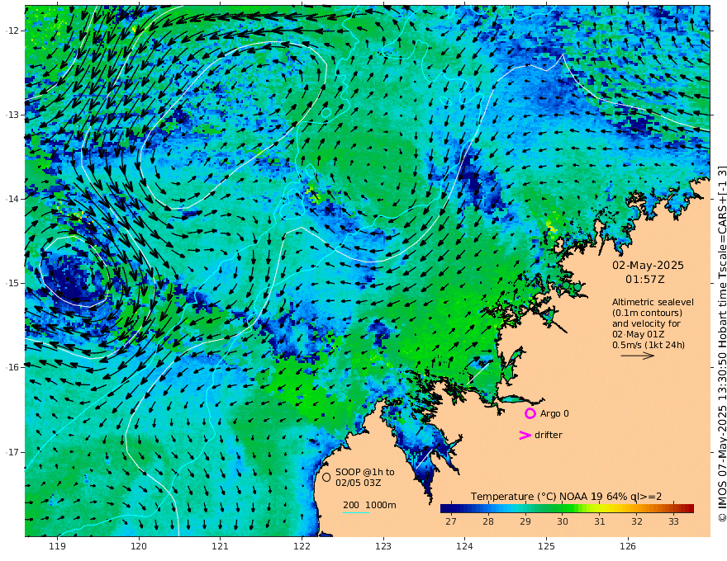Select the "drifter" legend label

coord(549,435)
